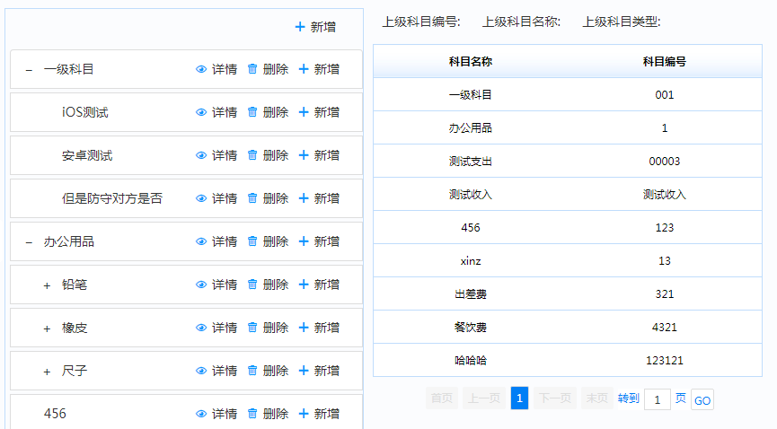The image size is (777, 429).
Task: Click the trash icon for 办公用品
Action: (252, 241)
